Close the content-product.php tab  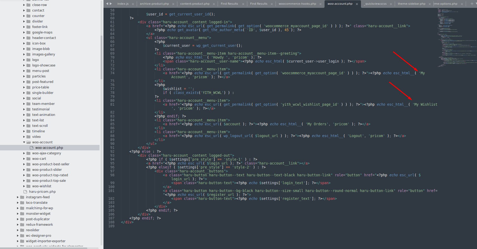pyautogui.click(x=214, y=4)
